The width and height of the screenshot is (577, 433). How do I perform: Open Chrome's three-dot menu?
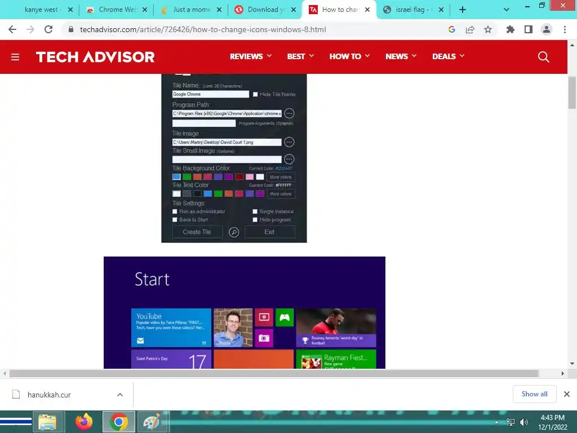click(x=565, y=29)
